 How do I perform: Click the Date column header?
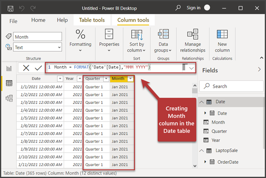pos(36,79)
